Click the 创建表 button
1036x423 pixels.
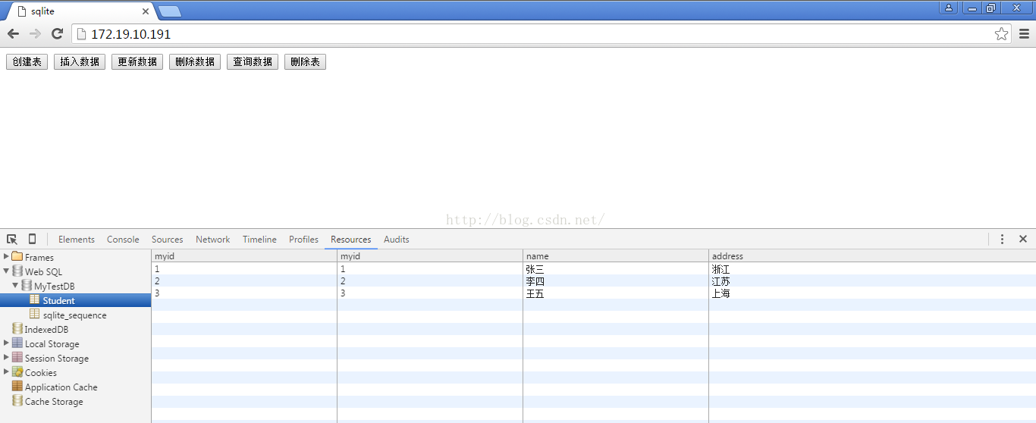pos(27,62)
